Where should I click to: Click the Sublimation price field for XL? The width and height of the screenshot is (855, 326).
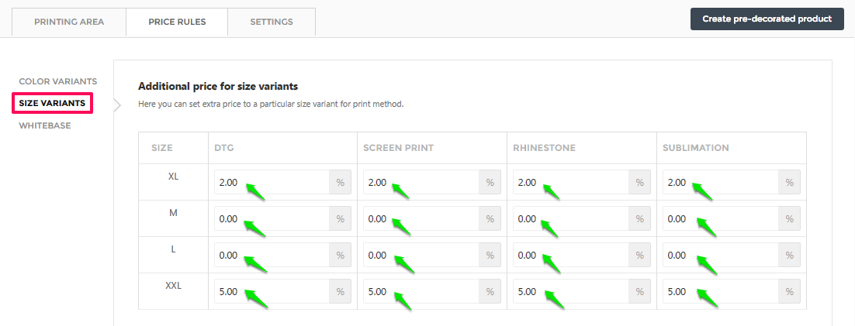720,182
